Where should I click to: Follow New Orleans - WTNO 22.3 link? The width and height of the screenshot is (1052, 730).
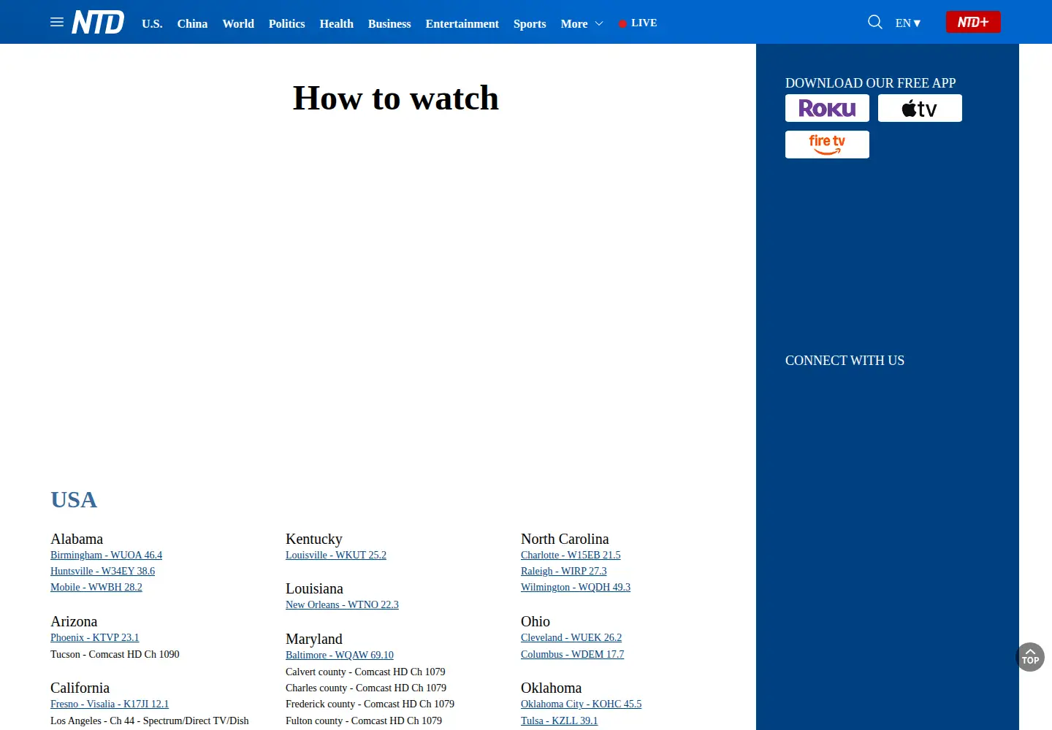pos(342,605)
